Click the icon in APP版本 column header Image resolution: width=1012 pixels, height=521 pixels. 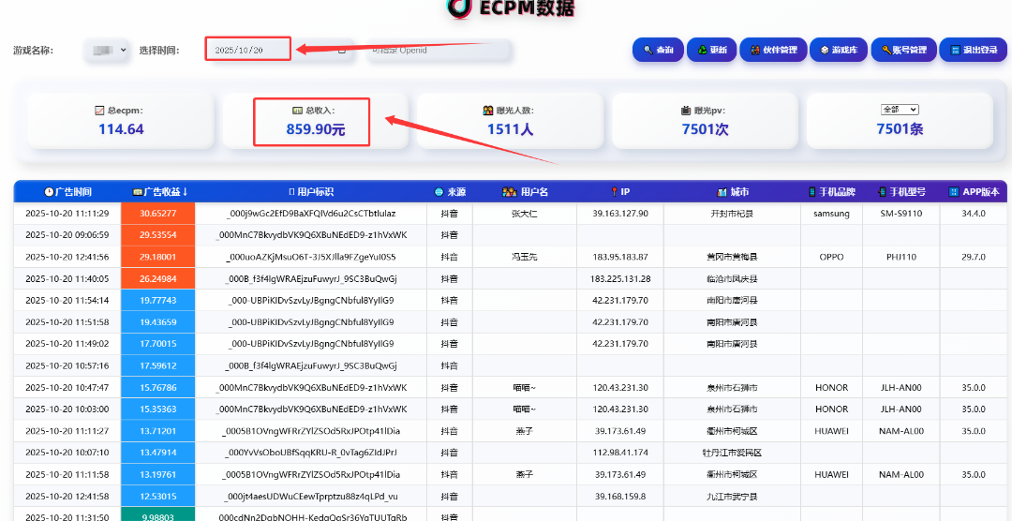[x=954, y=192]
